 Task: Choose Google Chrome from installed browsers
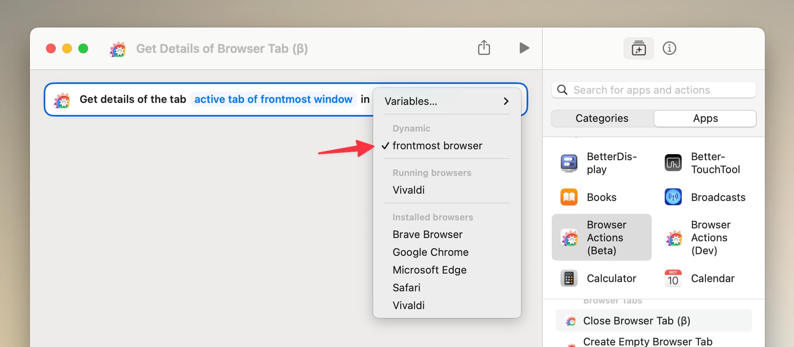[430, 252]
